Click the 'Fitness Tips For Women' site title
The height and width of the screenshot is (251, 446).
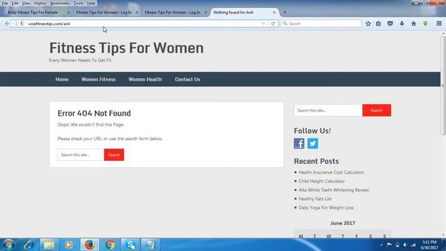point(127,48)
